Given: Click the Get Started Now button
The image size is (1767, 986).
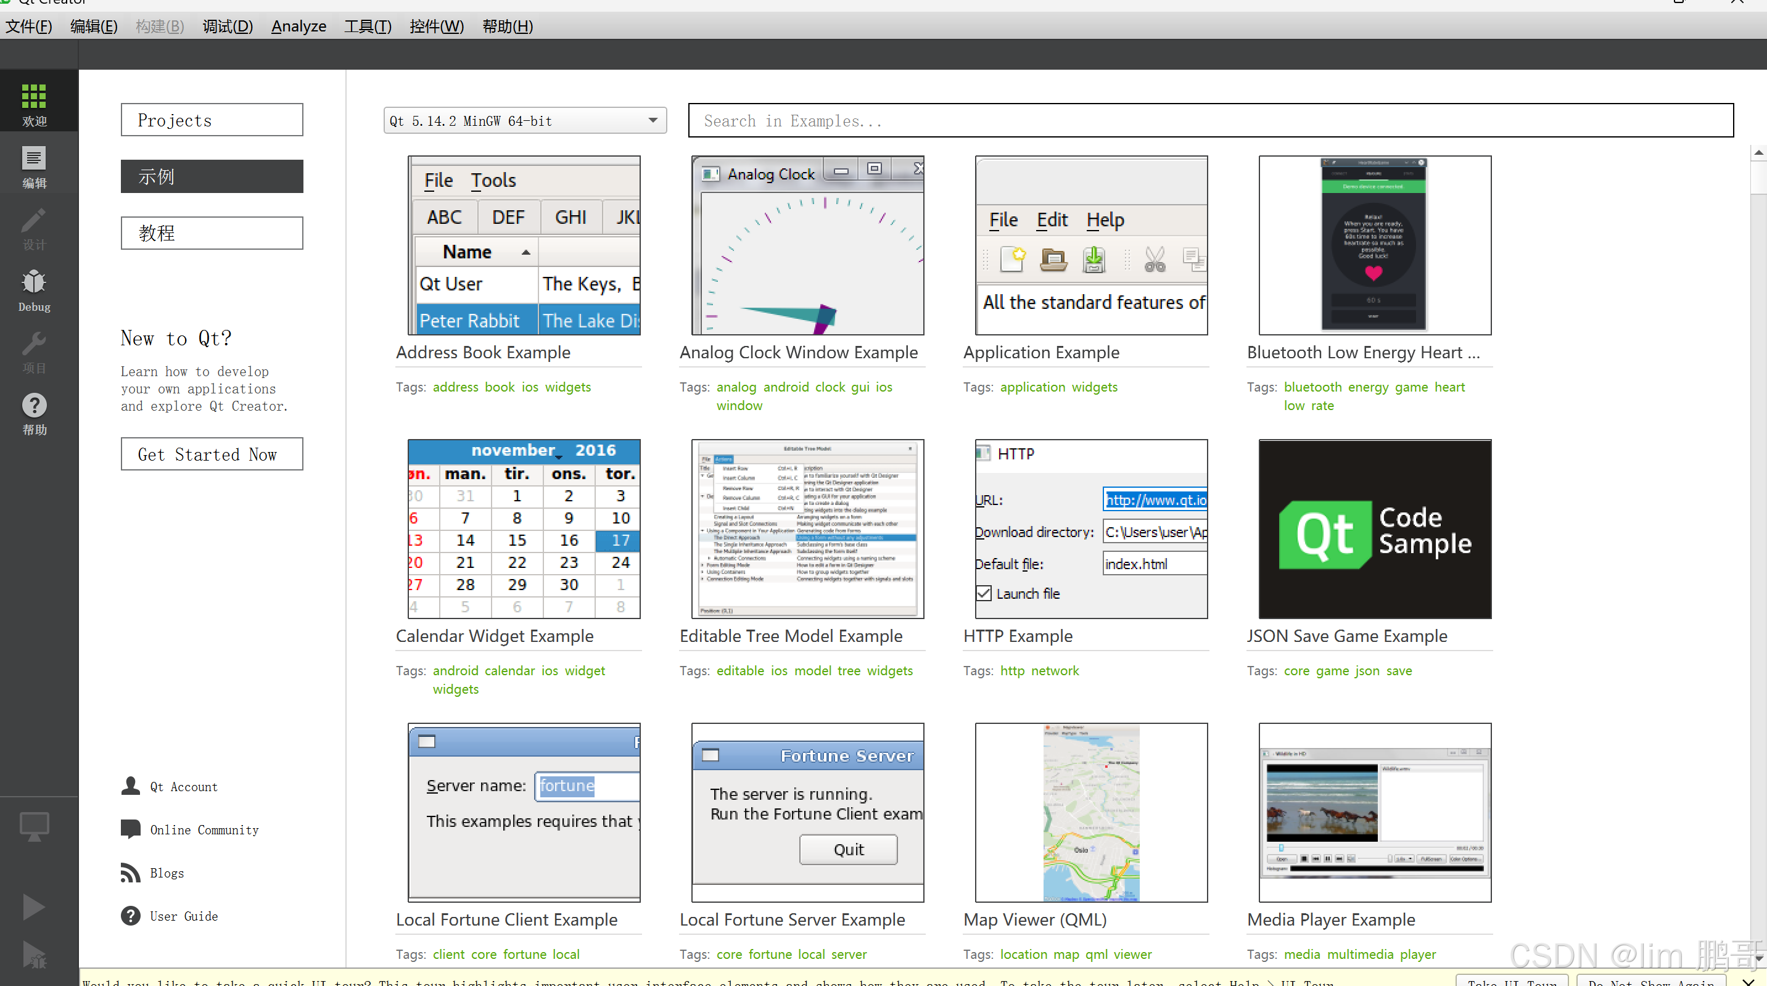Looking at the screenshot, I should [212, 454].
